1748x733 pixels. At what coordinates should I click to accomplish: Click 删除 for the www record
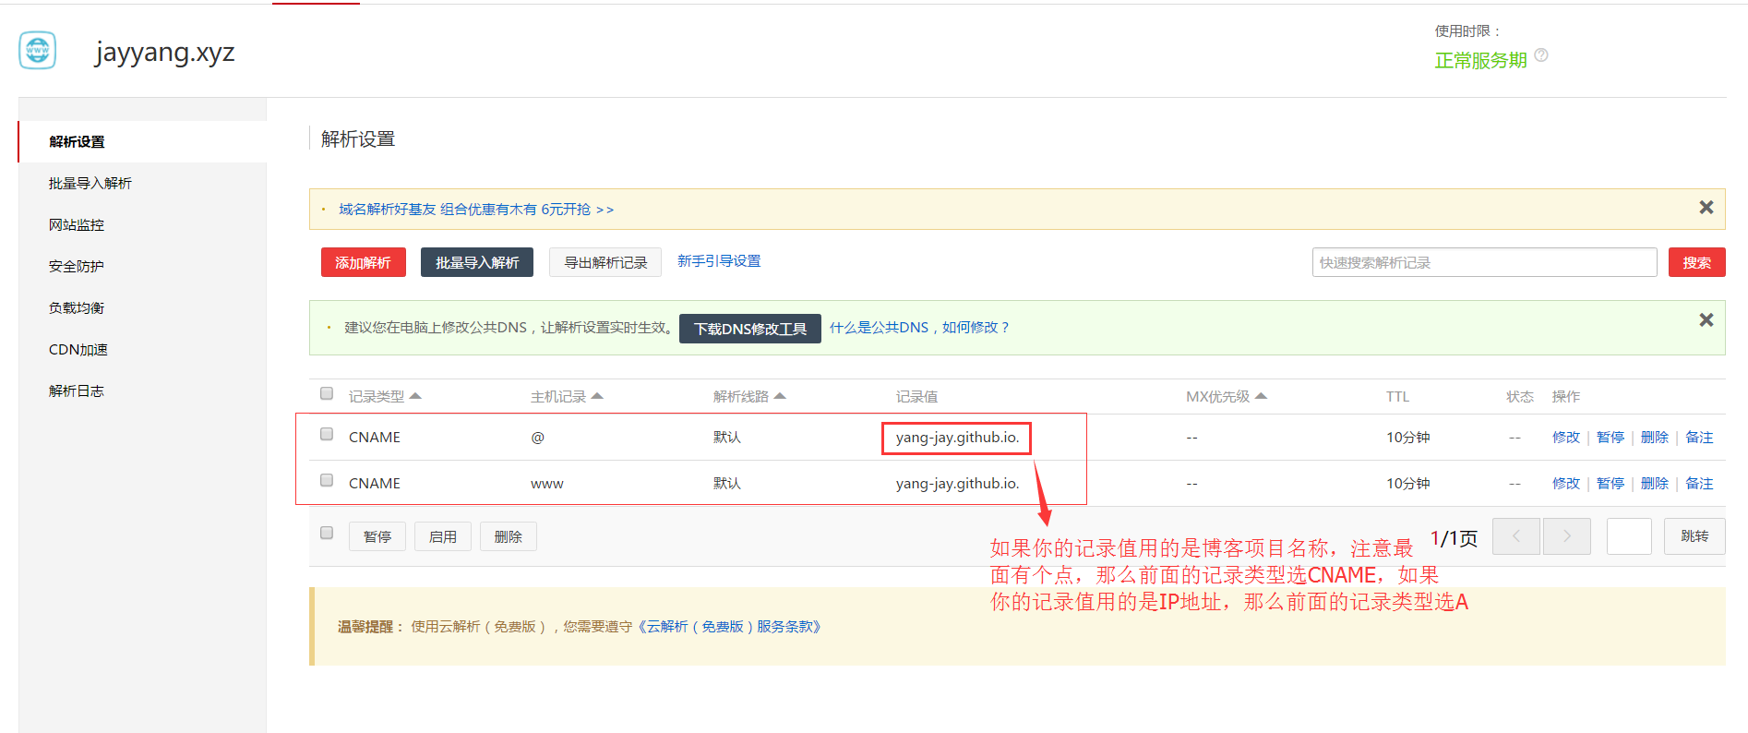(1655, 483)
